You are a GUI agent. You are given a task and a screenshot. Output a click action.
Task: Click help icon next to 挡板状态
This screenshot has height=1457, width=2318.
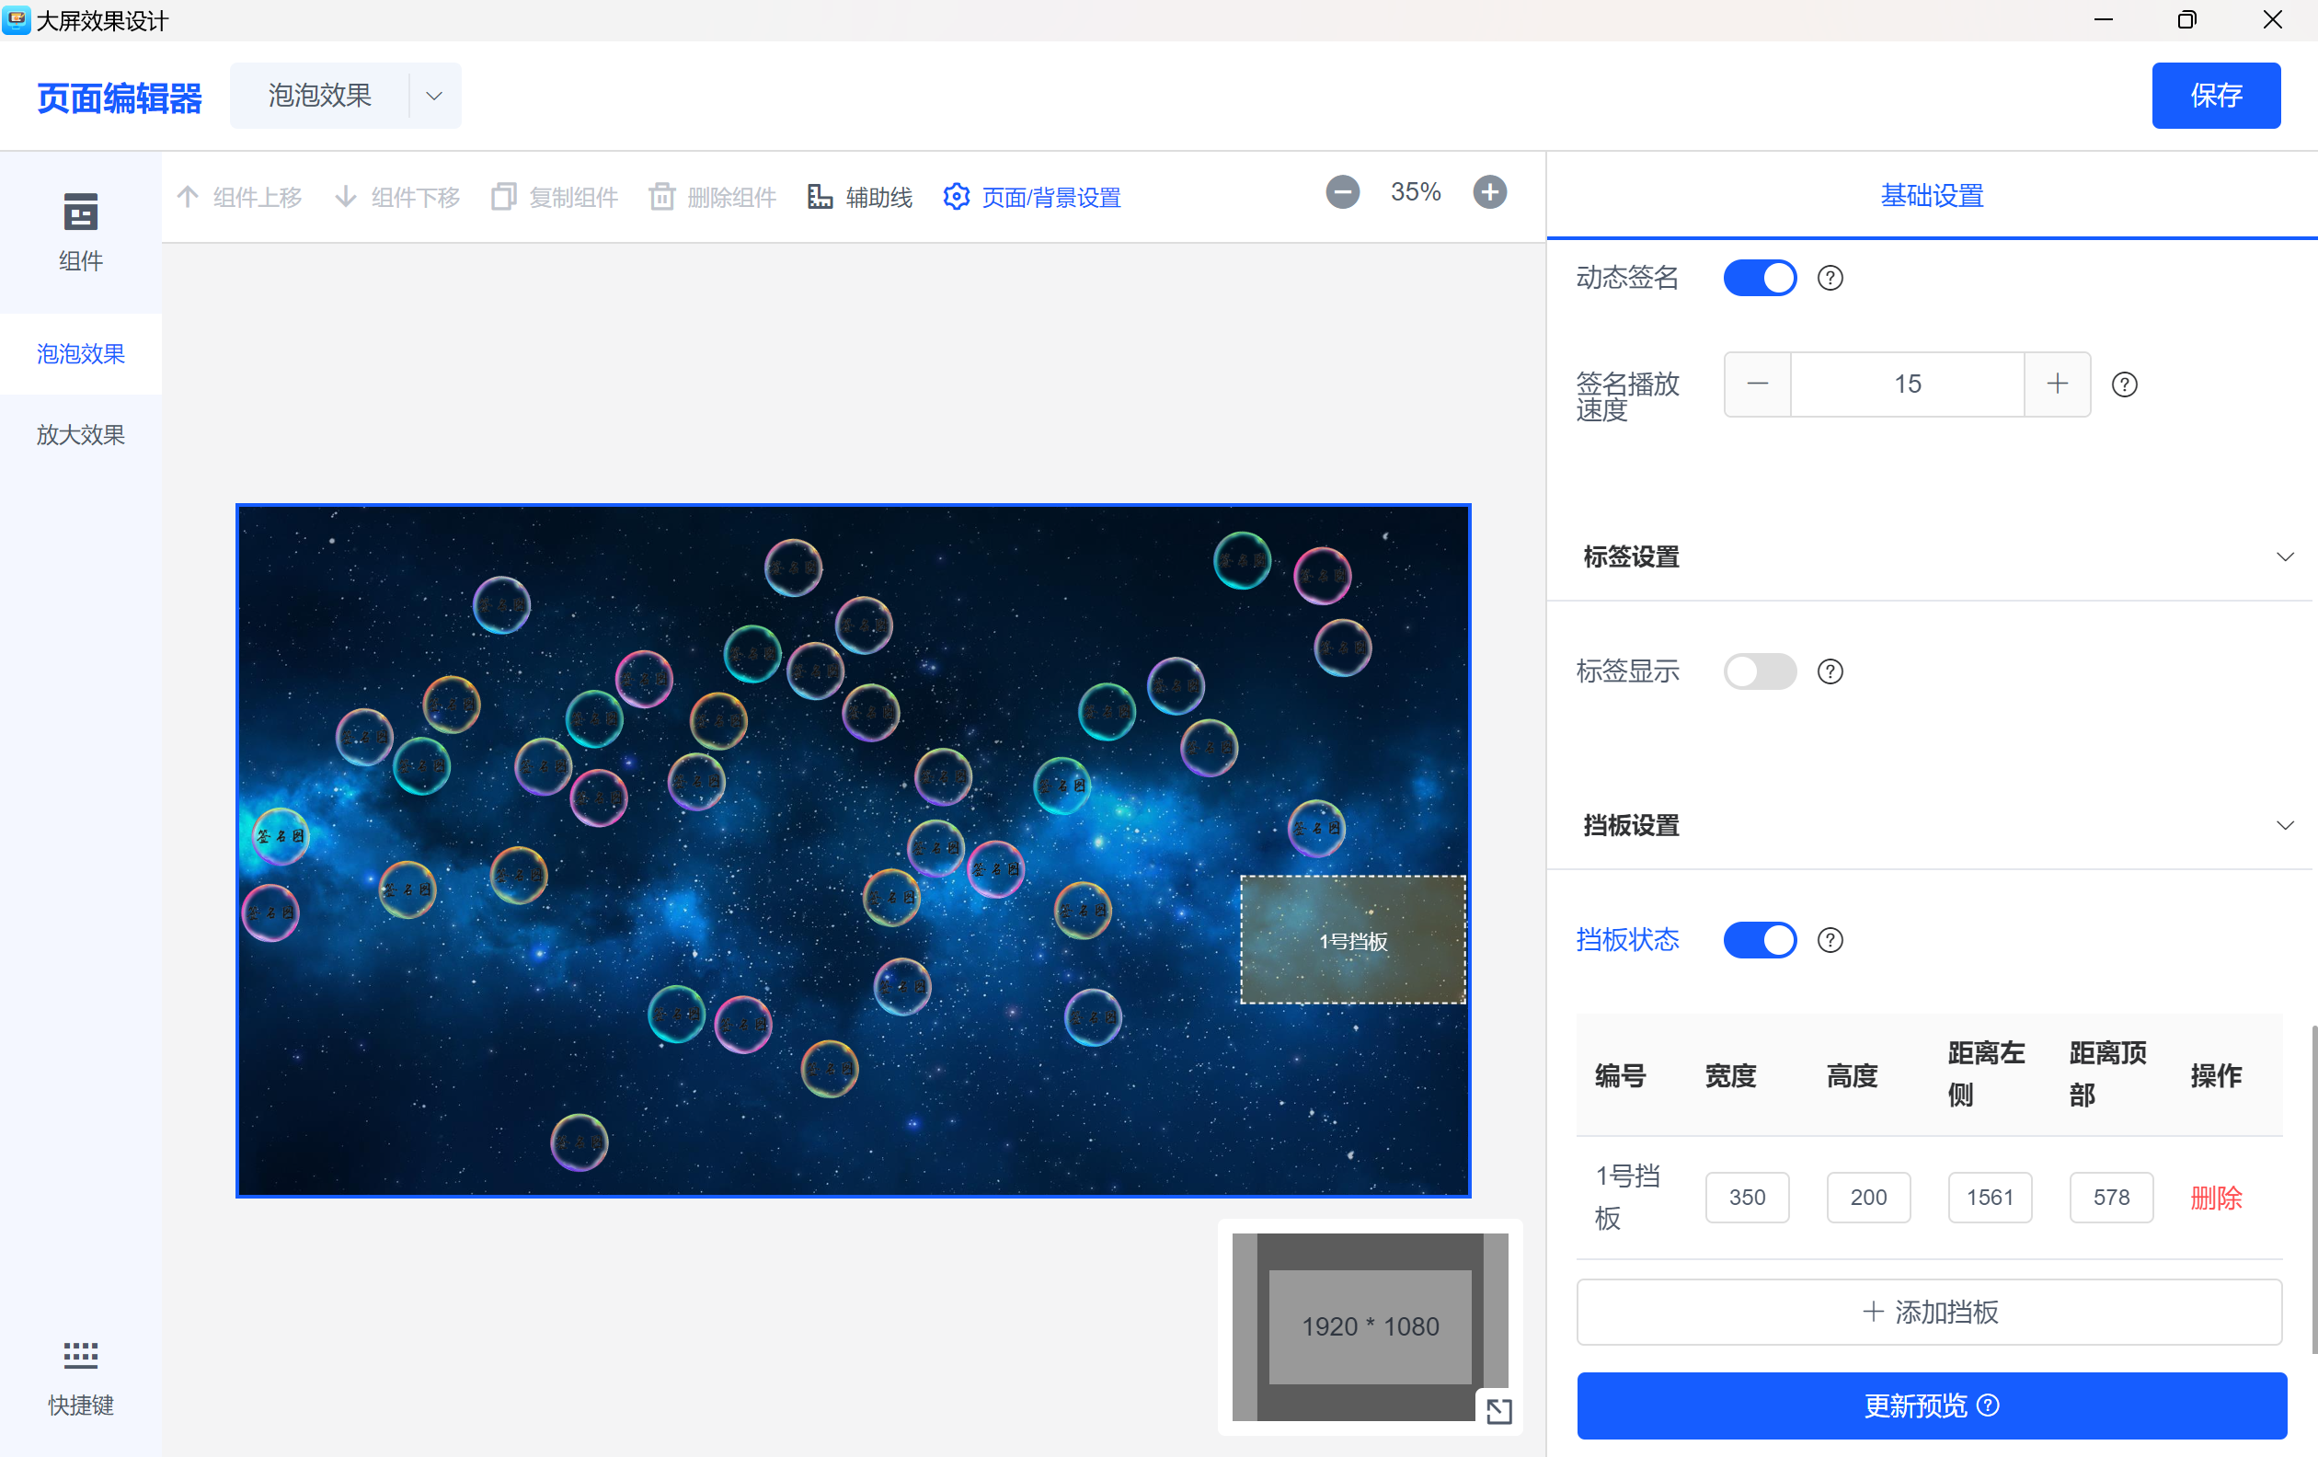(1829, 940)
